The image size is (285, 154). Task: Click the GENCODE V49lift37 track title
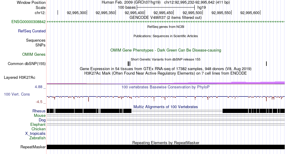click(x=166, y=18)
